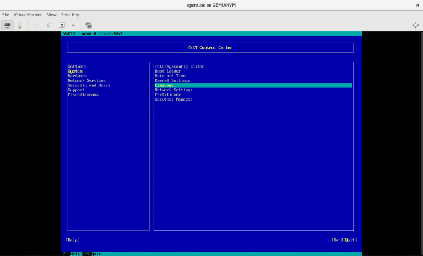Viewport: 423px width, 256px height.
Task: Click YaST2 menu @ linux-2k57 header text
Action: (x=93, y=34)
